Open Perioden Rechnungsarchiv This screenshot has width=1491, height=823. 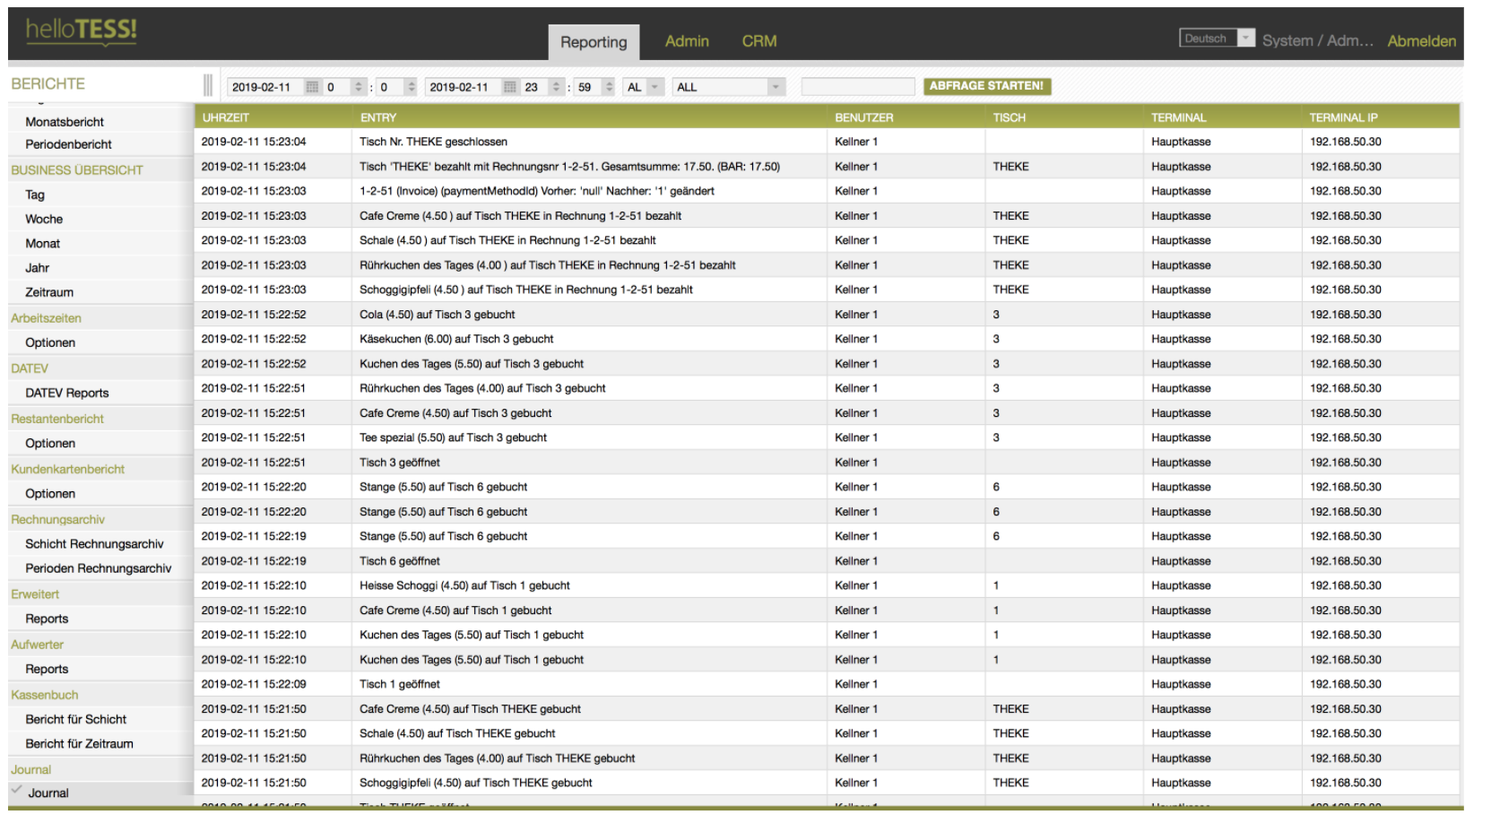tap(98, 568)
